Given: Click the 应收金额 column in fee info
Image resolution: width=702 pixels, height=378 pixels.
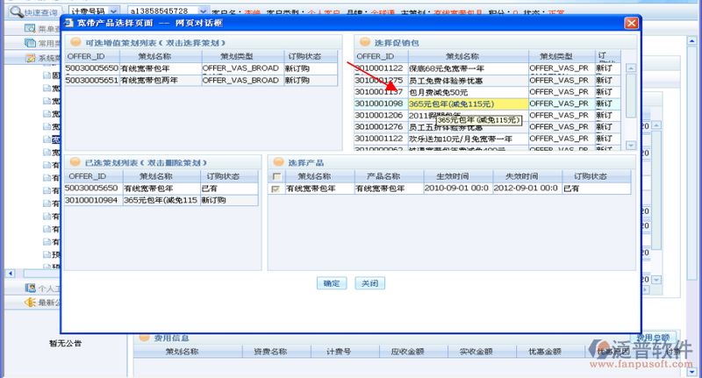Looking at the screenshot, I should pyautogui.click(x=413, y=352).
